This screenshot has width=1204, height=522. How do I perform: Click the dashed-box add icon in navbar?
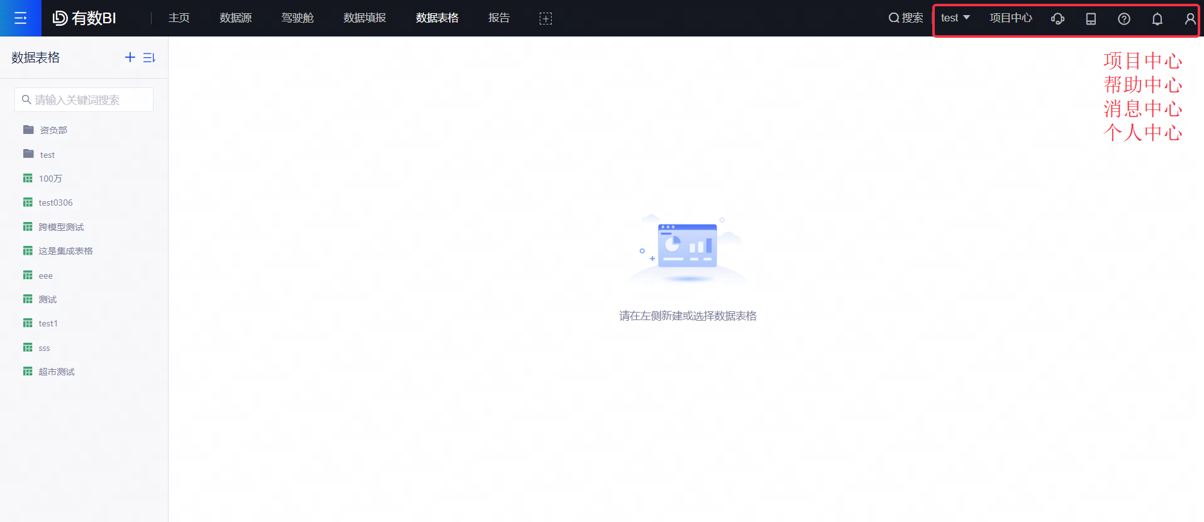[545, 19]
